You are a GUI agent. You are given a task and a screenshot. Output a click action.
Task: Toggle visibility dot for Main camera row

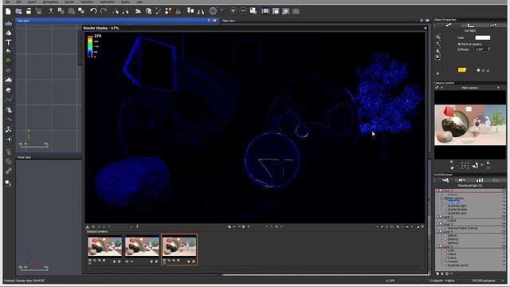[504, 199]
